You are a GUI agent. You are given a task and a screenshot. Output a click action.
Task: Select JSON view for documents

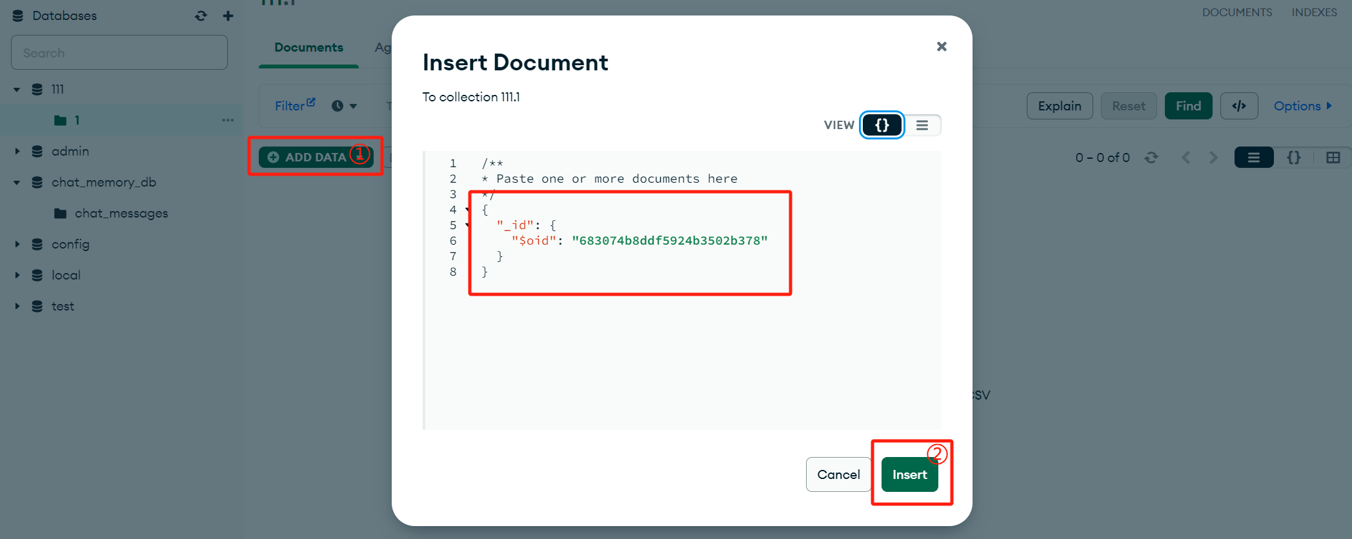tap(1294, 158)
